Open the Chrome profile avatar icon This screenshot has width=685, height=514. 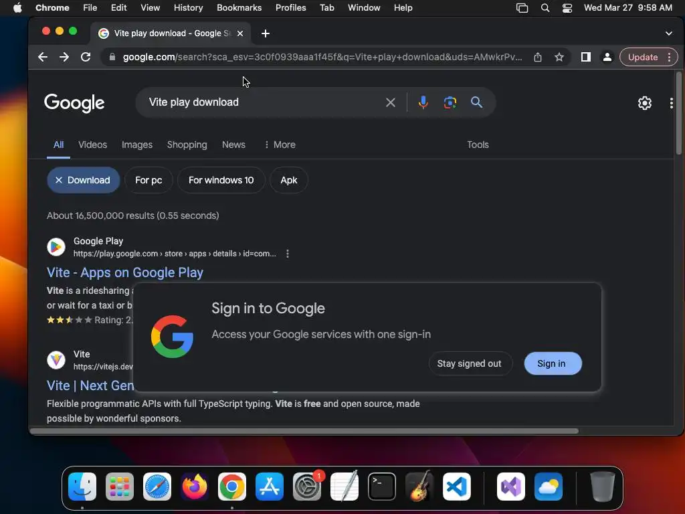pyautogui.click(x=607, y=57)
